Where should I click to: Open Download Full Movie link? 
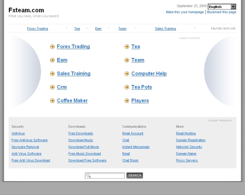[x=84, y=147]
